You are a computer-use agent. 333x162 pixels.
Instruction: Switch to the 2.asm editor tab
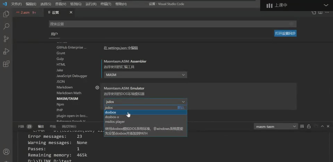click(x=25, y=12)
